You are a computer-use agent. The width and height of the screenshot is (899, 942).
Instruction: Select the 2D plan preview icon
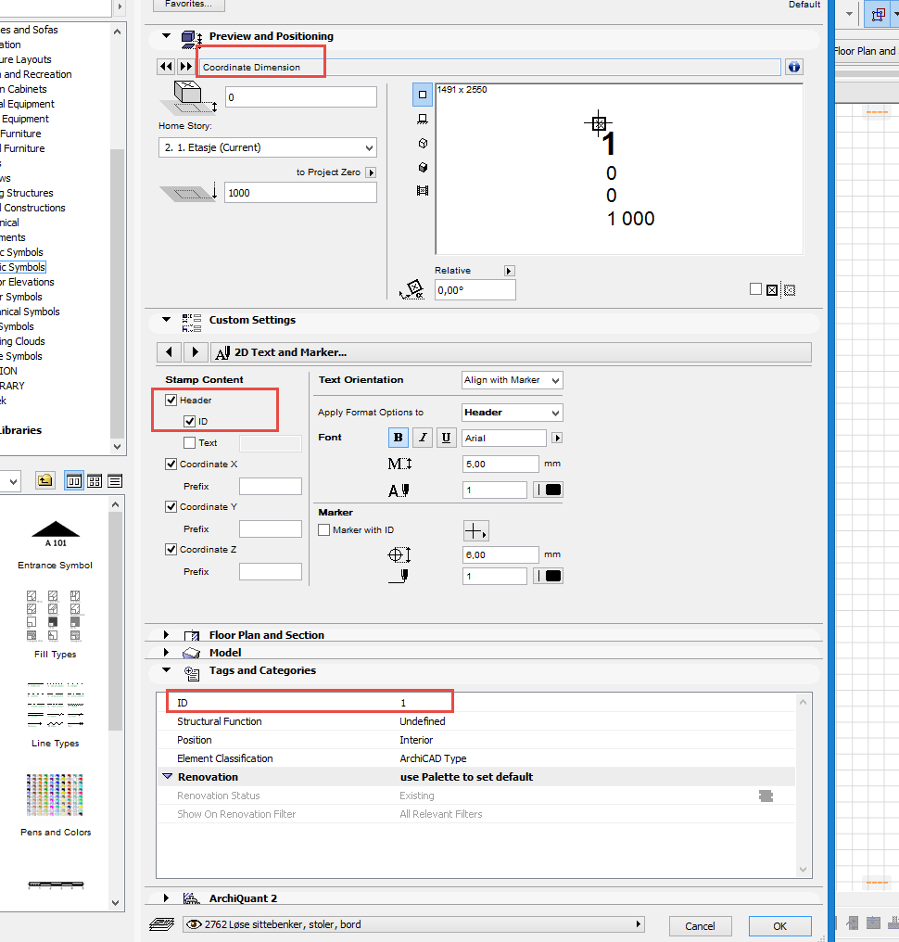(x=423, y=95)
